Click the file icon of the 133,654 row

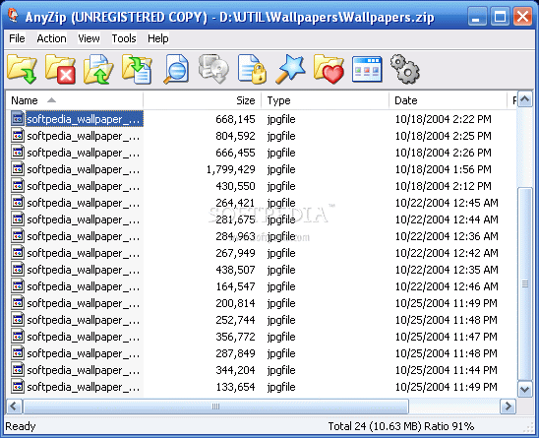18,387
